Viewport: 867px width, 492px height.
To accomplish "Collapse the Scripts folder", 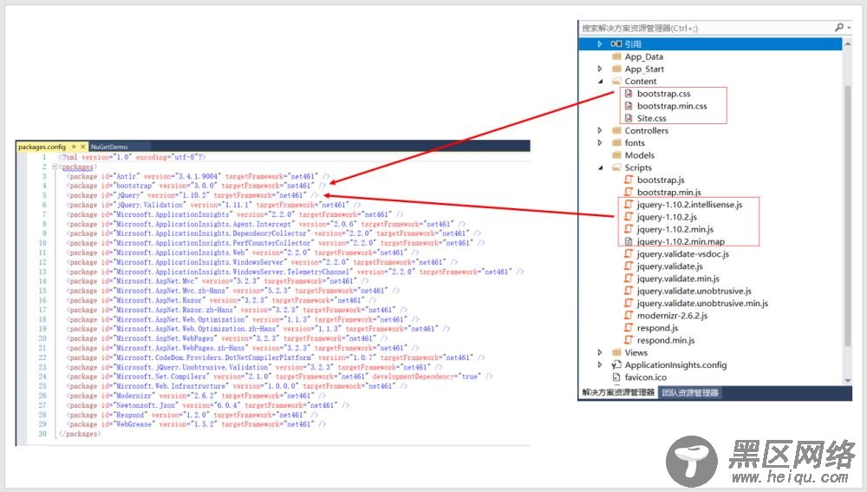I will tap(601, 167).
